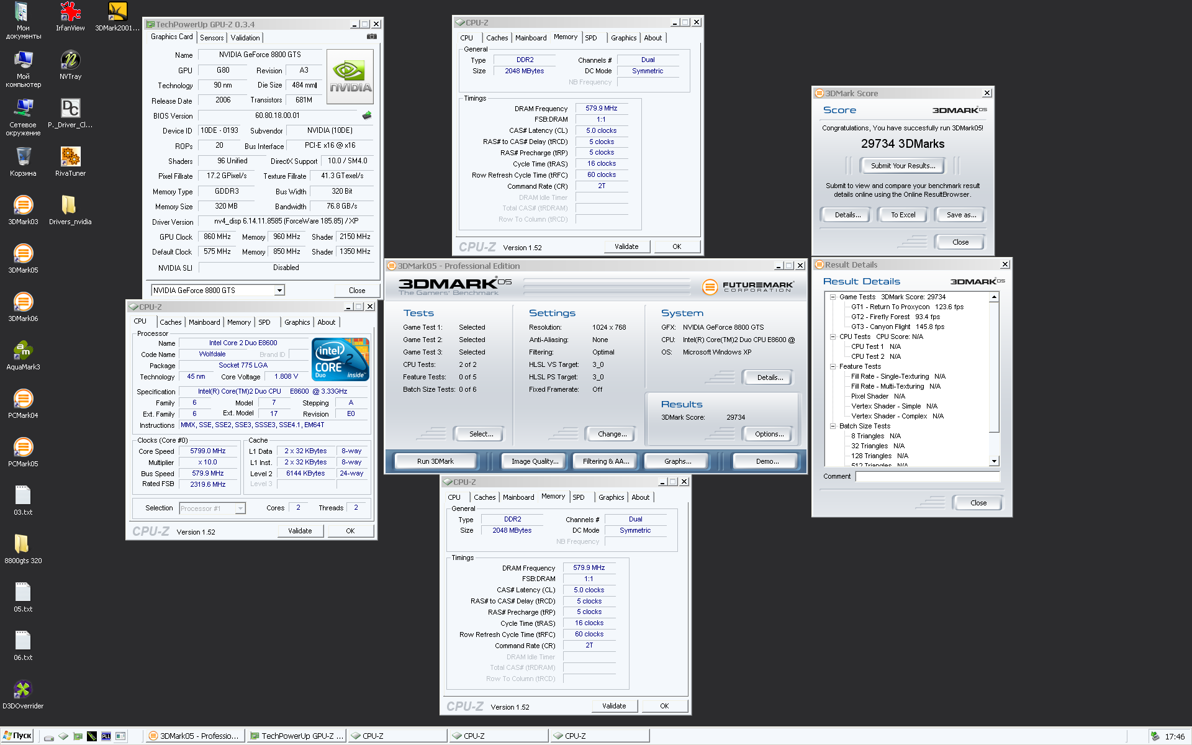This screenshot has height=745, width=1192.
Task: Launch PLL tool from quick launch
Action: (x=106, y=736)
